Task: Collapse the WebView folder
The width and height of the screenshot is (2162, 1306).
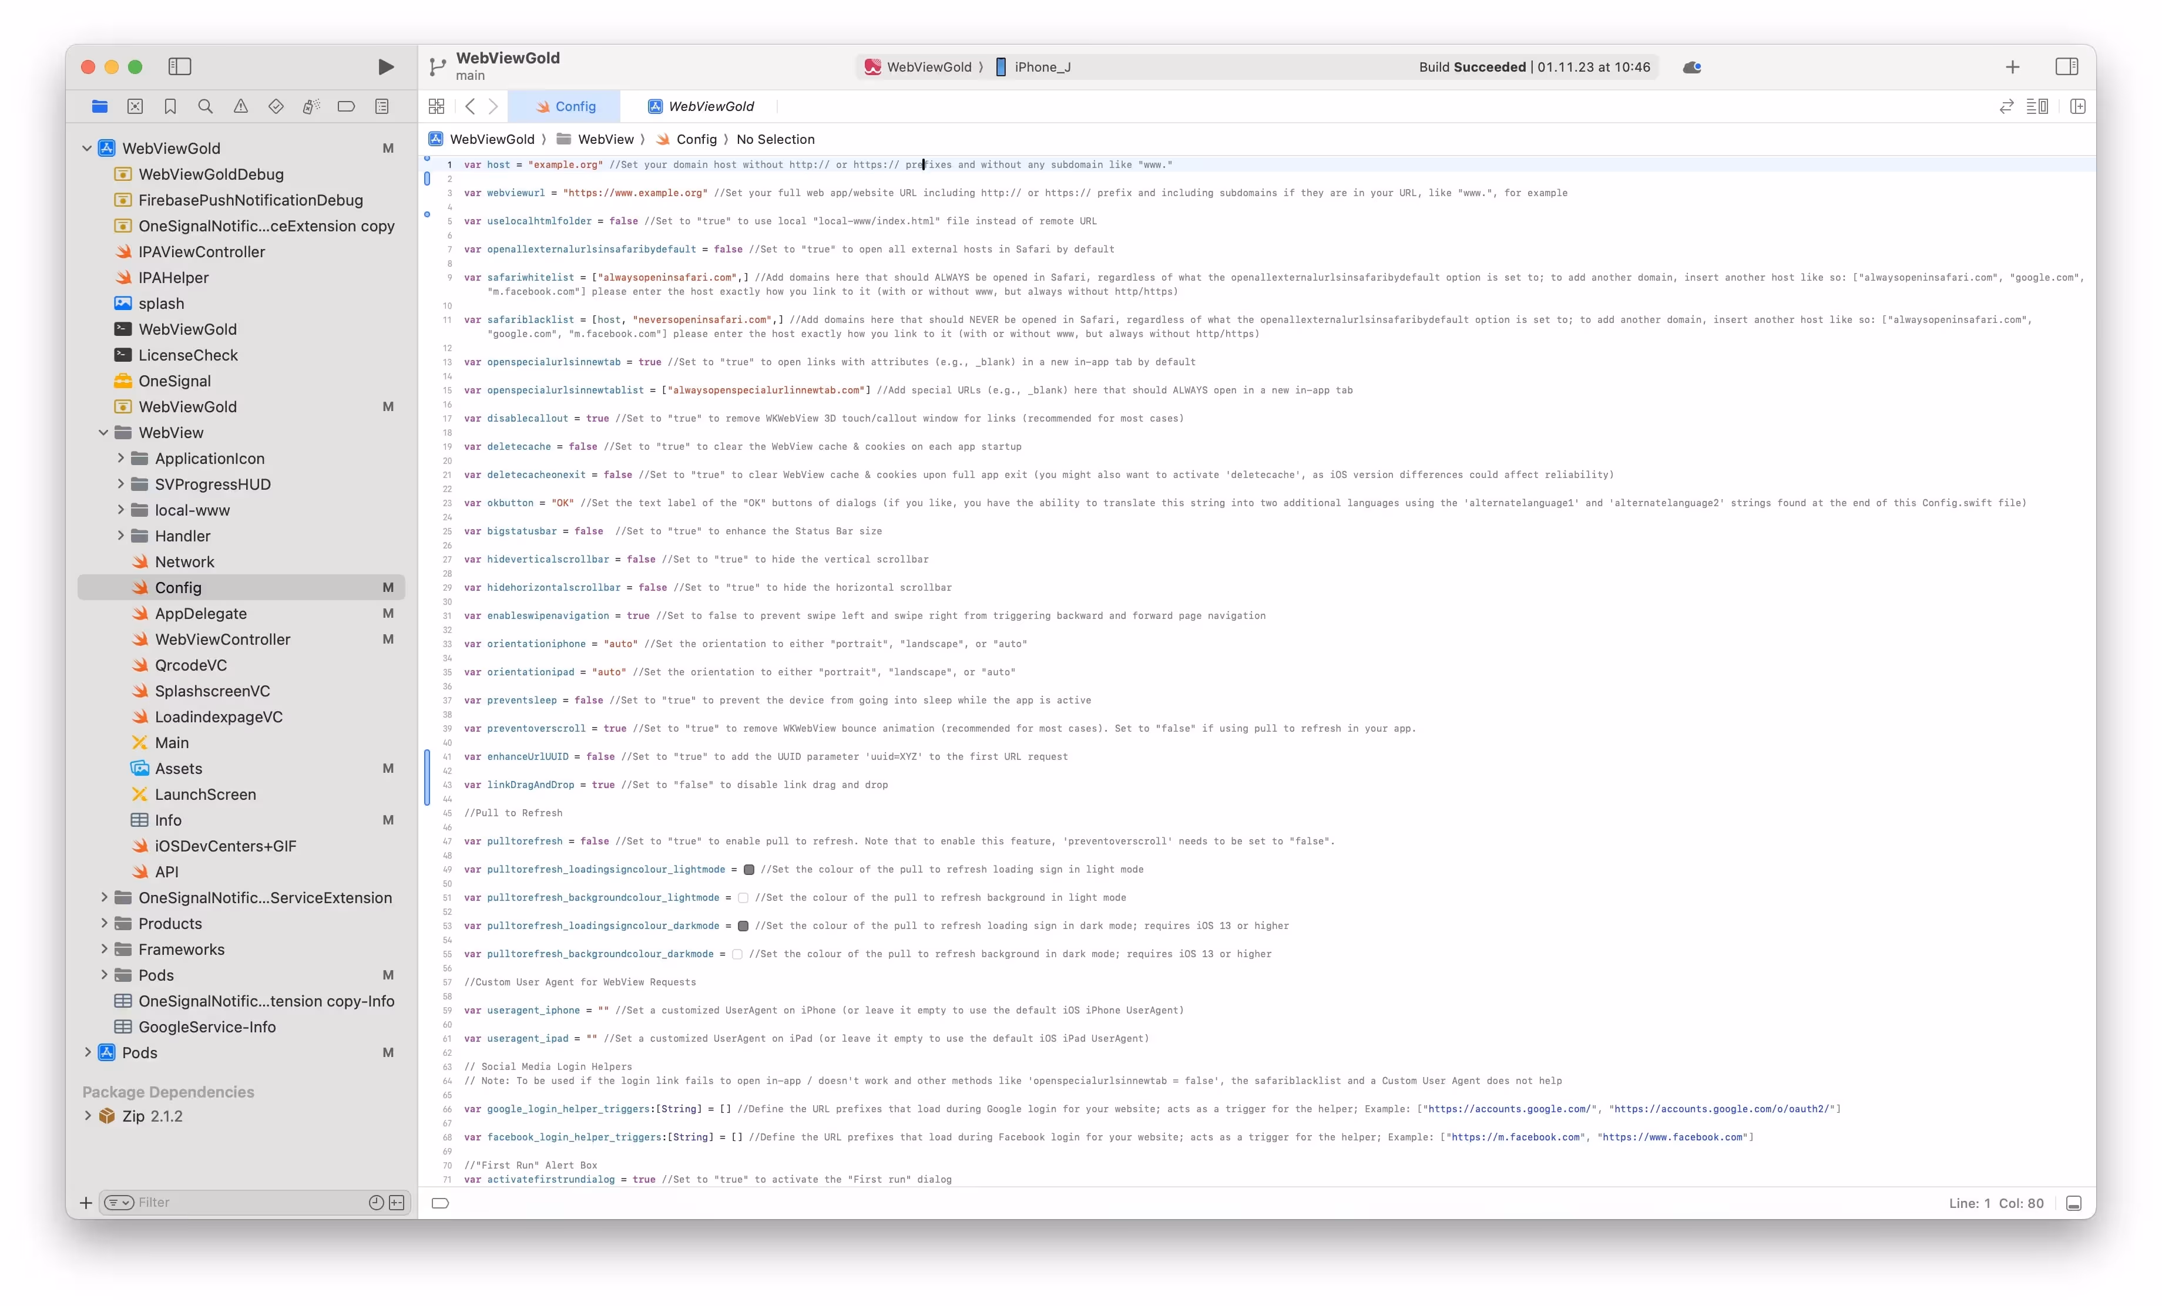Action: point(103,432)
